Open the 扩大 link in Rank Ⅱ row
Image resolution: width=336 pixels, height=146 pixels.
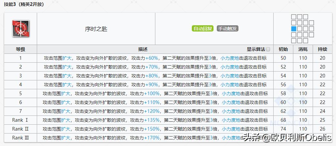66,129
